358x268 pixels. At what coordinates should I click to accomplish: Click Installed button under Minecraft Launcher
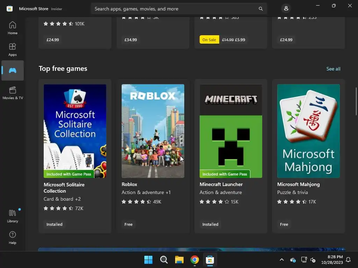pyautogui.click(x=210, y=224)
